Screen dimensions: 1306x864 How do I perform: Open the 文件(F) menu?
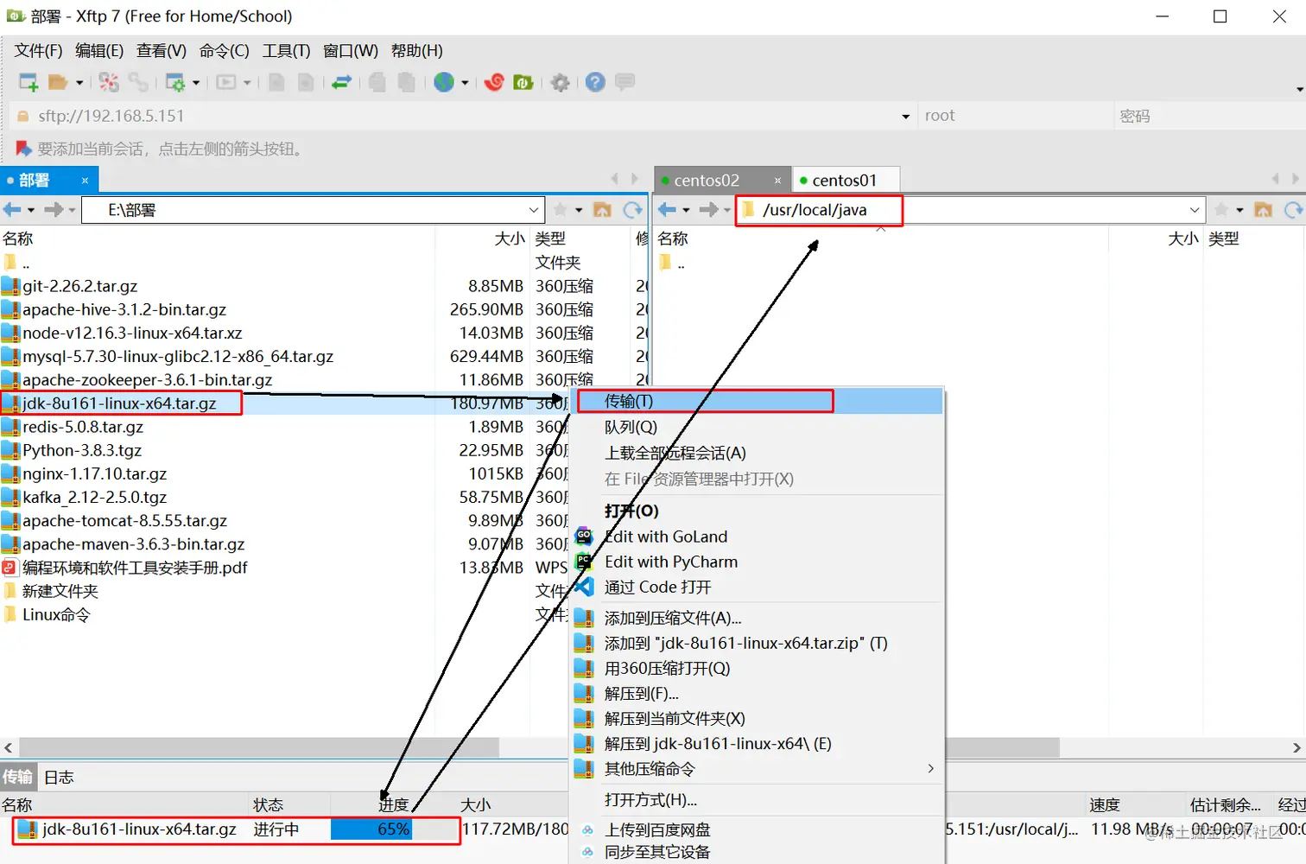coord(38,51)
